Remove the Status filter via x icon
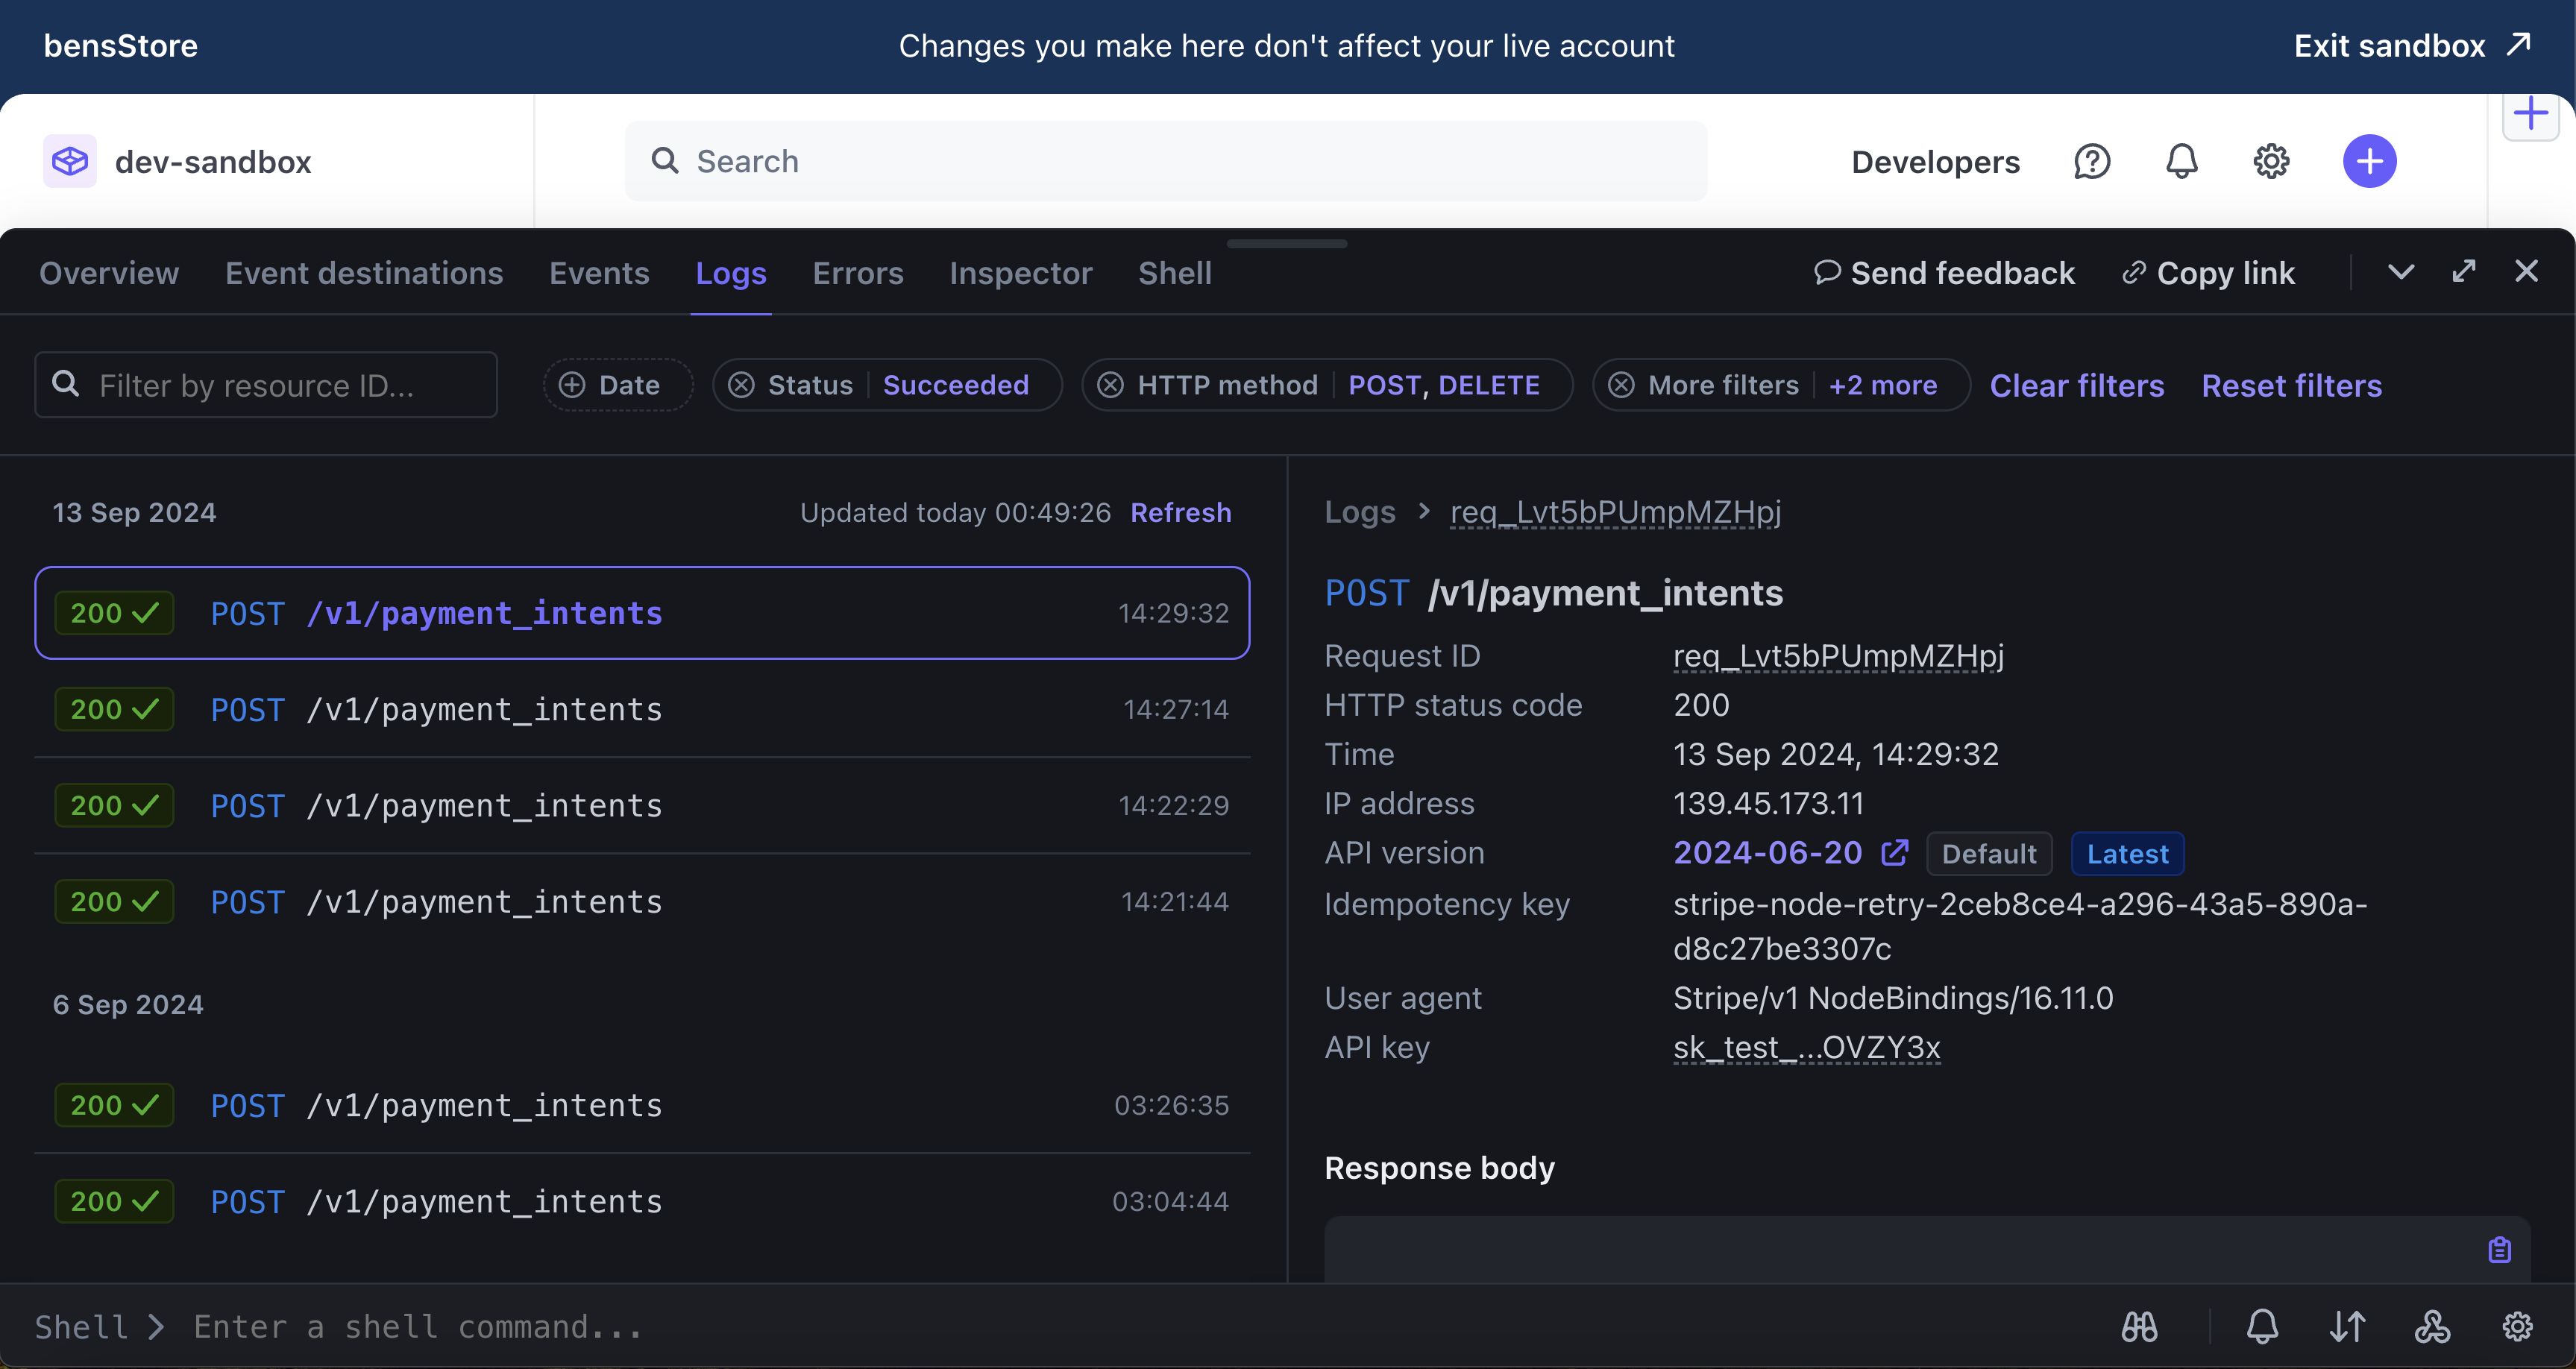The height and width of the screenshot is (1369, 2576). point(741,385)
